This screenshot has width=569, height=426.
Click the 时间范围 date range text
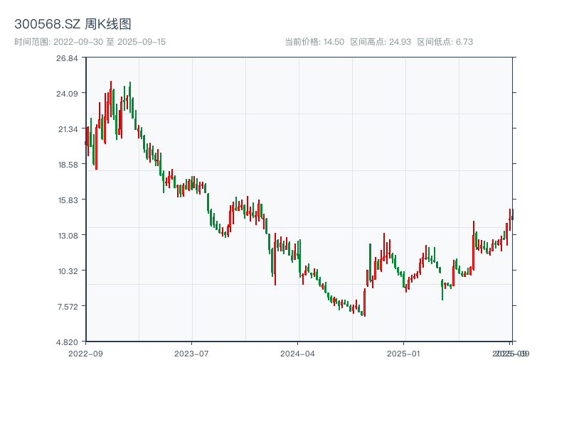90,42
